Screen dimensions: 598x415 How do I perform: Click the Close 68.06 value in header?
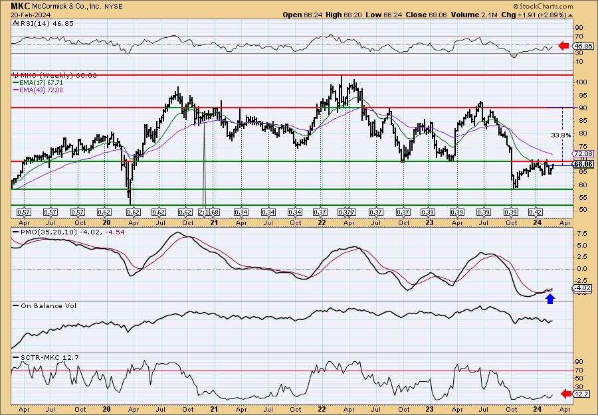pos(426,15)
